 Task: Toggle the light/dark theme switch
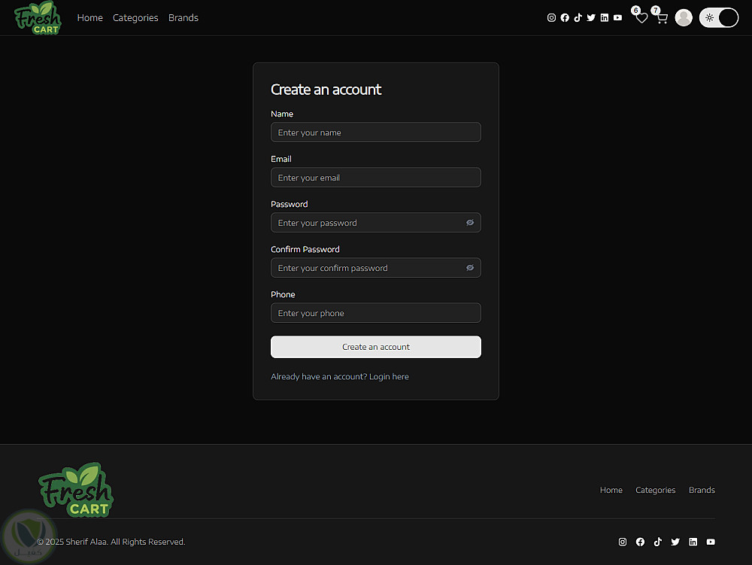pyautogui.click(x=719, y=18)
